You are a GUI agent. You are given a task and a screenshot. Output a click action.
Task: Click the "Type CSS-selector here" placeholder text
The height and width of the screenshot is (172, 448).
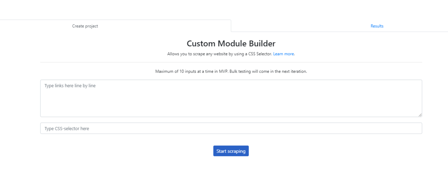click(x=67, y=129)
